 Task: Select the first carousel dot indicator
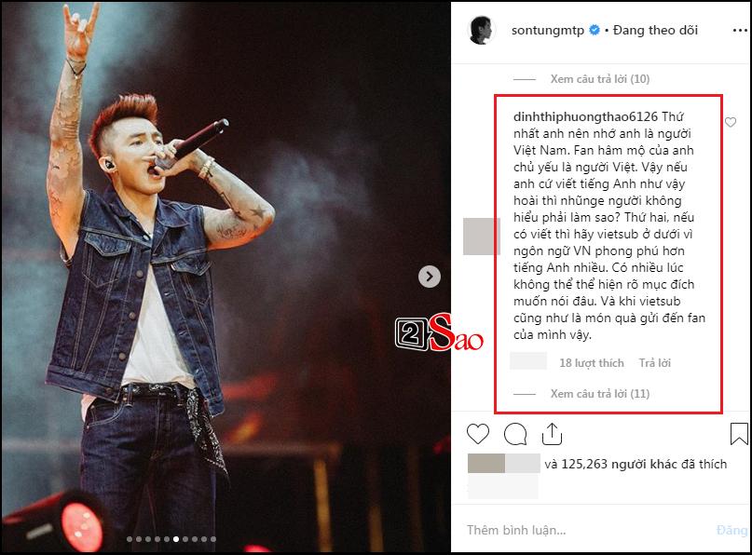click(x=130, y=539)
